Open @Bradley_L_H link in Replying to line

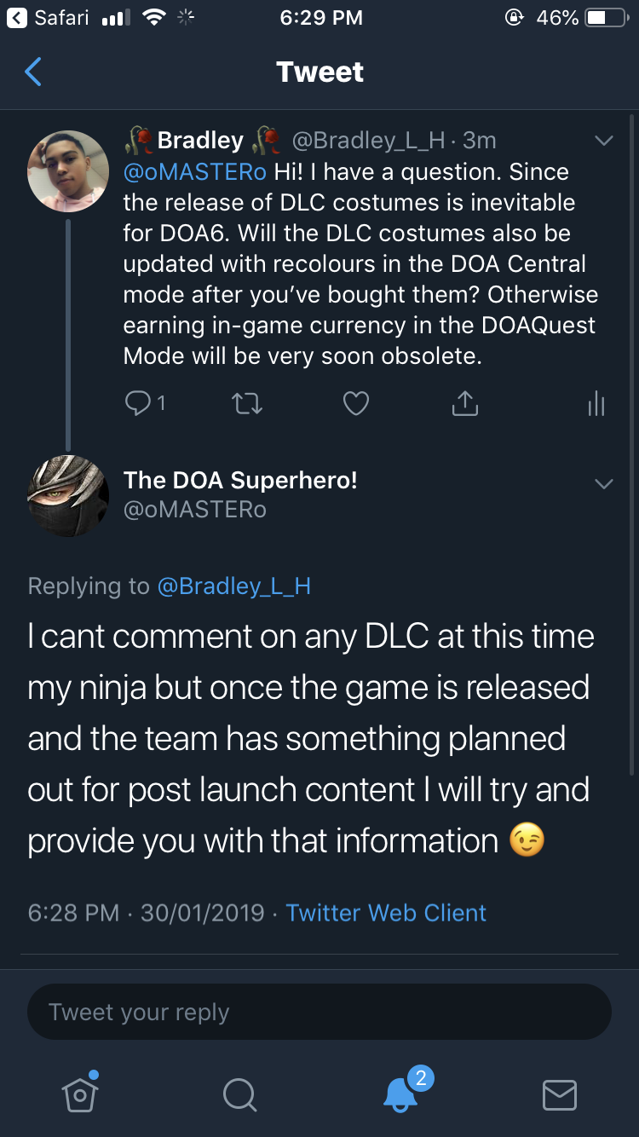click(233, 586)
